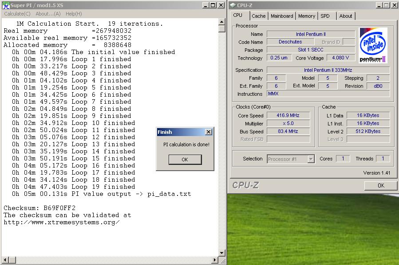Close the Finish dialog with X
Image resolution: width=399 pixels, height=265 pixels.
(209, 132)
